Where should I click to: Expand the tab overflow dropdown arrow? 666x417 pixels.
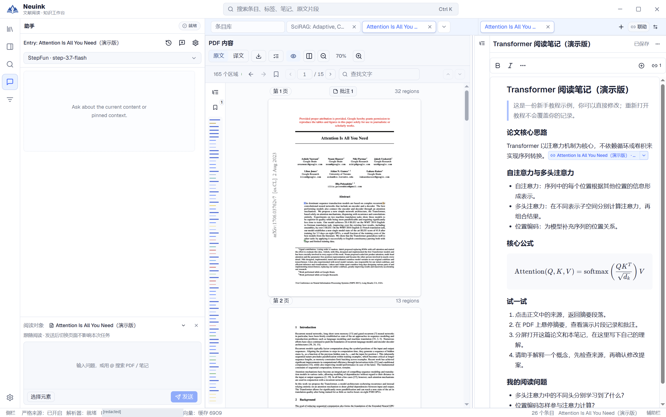point(444,27)
